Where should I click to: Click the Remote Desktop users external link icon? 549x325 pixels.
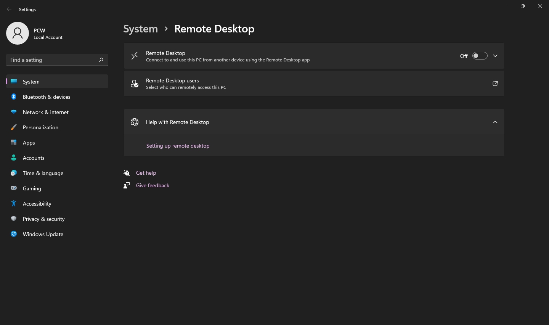coord(495,84)
